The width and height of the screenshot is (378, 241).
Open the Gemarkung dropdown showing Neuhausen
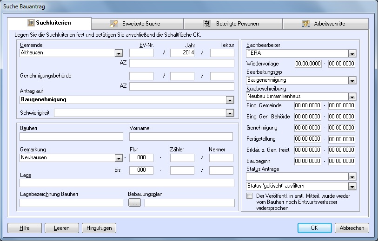(119, 158)
